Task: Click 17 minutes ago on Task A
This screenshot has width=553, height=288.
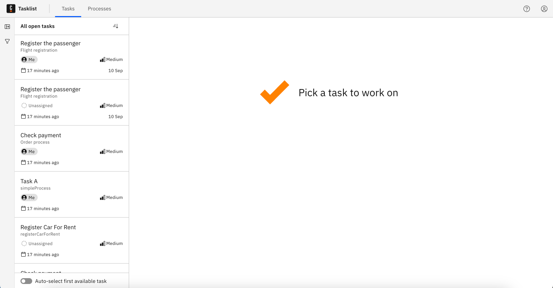Action: tap(43, 208)
